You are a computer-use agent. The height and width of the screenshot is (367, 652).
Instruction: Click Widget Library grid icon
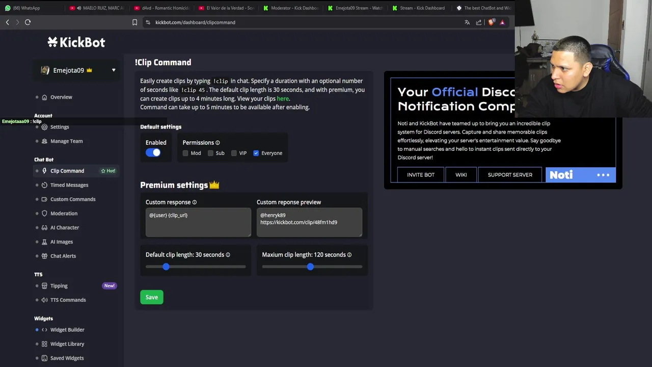click(x=44, y=344)
